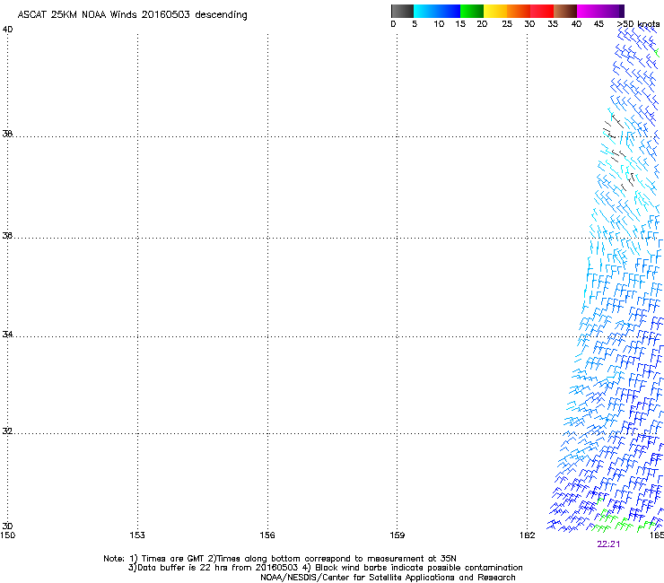The image size is (664, 583).
Task: Click the '35' color scale label
Action: (x=553, y=24)
